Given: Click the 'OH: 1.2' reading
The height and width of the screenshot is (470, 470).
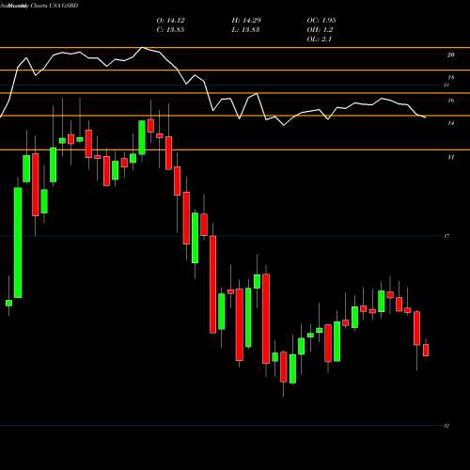Looking at the screenshot, I should tap(320, 30).
